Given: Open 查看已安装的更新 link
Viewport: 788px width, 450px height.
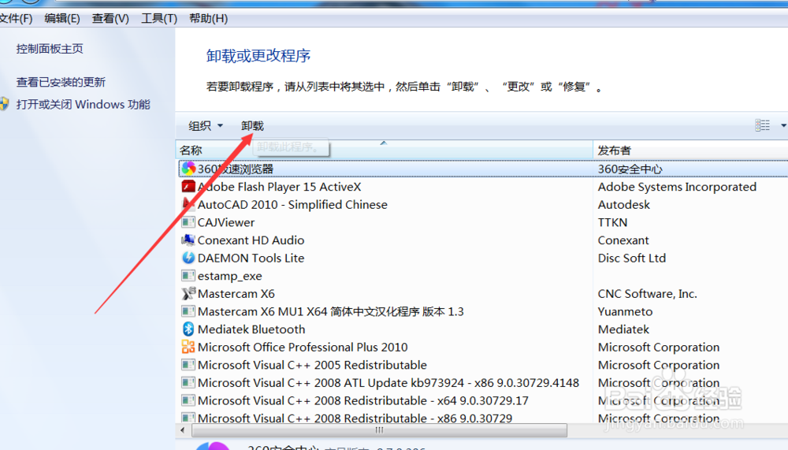Looking at the screenshot, I should point(61,82).
